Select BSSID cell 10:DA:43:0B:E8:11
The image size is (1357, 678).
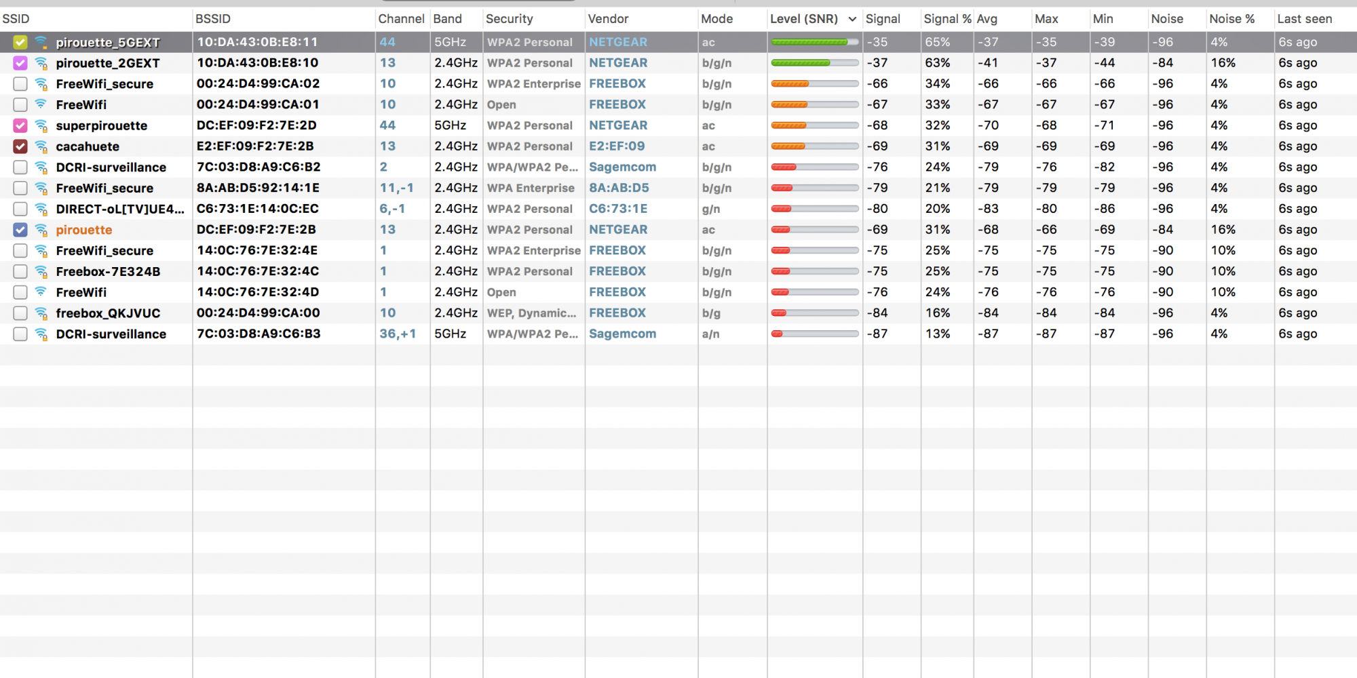pos(257,42)
